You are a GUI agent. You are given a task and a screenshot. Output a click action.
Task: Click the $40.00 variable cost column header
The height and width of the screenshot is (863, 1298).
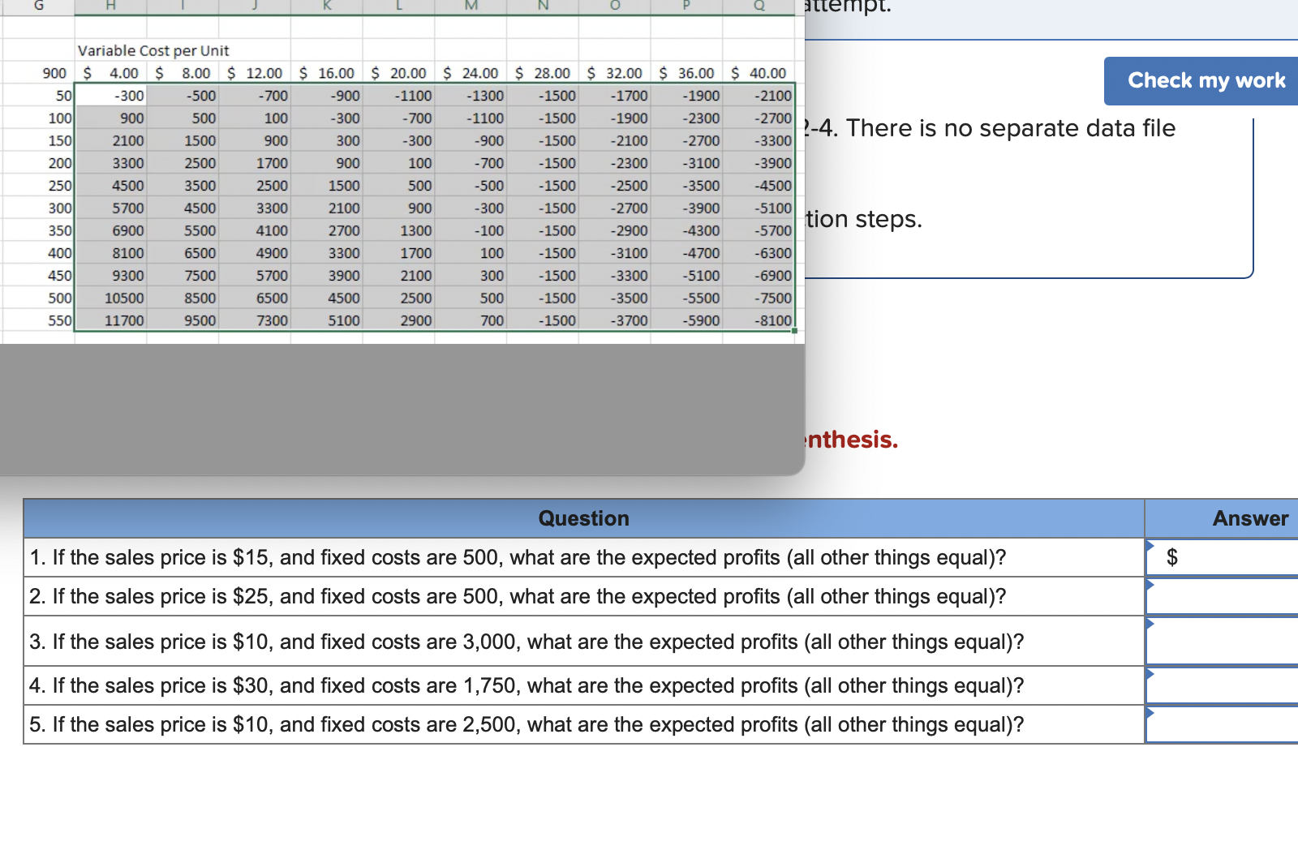759,73
